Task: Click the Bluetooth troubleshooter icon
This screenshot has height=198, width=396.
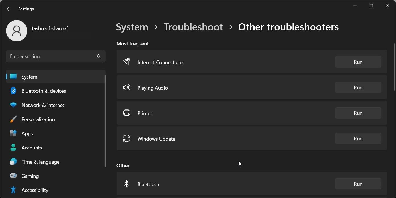Action: click(x=127, y=184)
